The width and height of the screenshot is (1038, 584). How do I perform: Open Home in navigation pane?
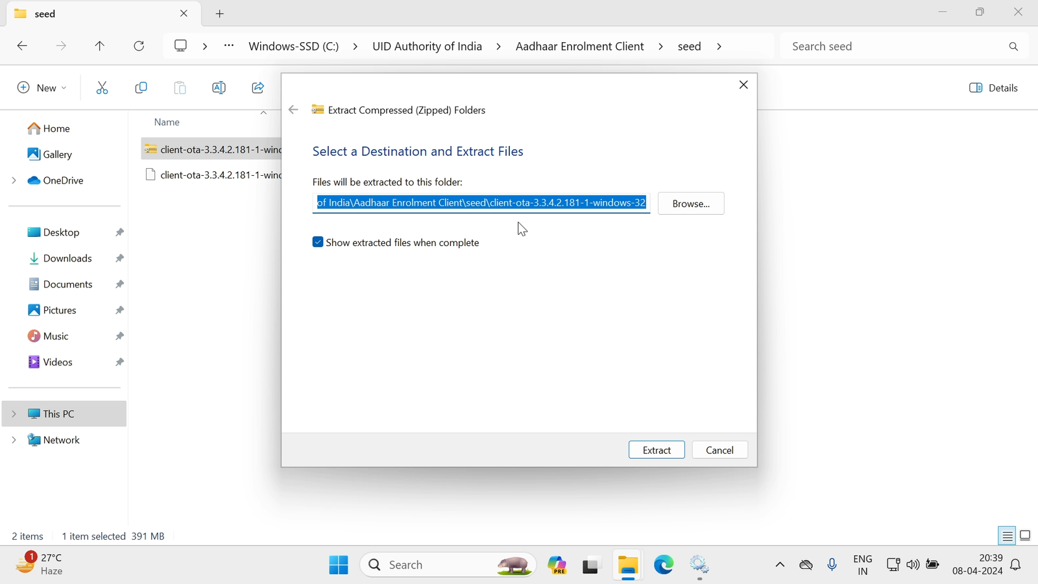49,128
